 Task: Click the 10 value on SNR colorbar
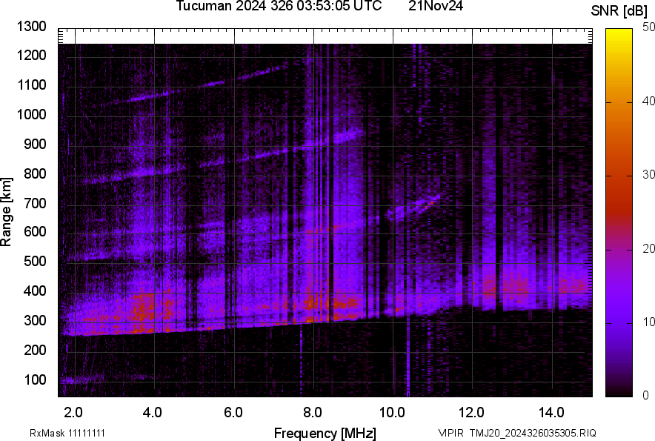tap(649, 322)
